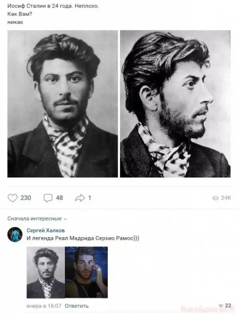Image resolution: width=239 pixels, height=314 pixels.
Task: Open comments via speech bubble icon
Action: click(x=48, y=198)
